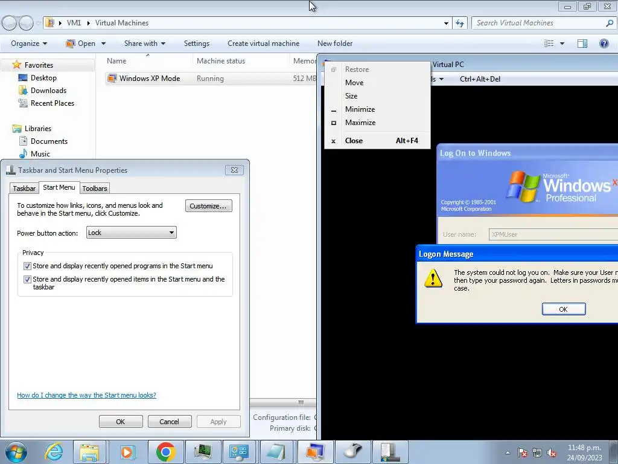Open the taskbar clock and date
618x464 pixels.
pyautogui.click(x=584, y=453)
